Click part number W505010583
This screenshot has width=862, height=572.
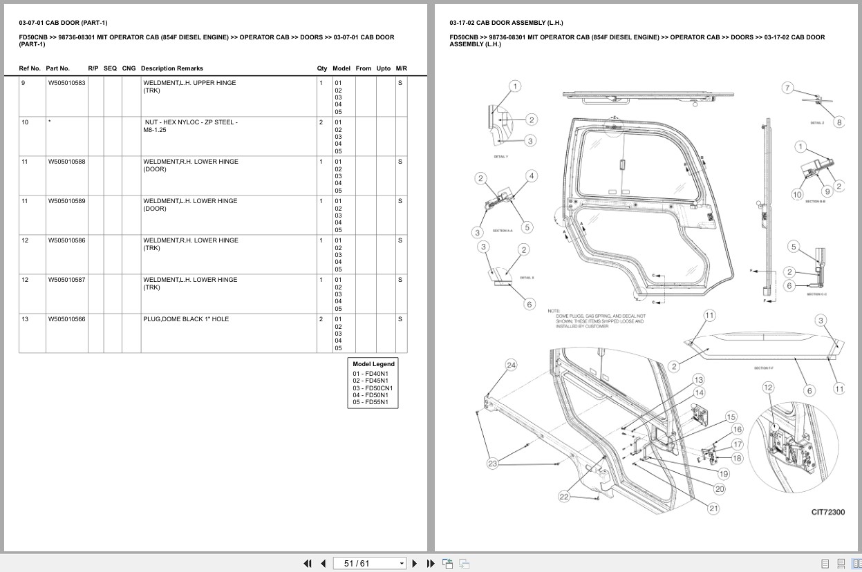(x=66, y=83)
